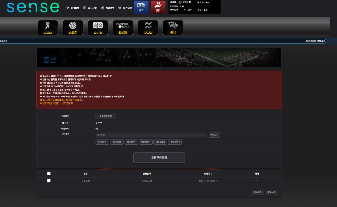
Task: Focus the 직접입력 amount input field
Action: click(x=151, y=135)
